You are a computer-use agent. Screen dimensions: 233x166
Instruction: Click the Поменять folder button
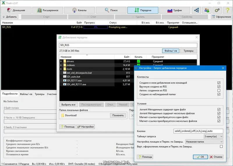(118, 115)
